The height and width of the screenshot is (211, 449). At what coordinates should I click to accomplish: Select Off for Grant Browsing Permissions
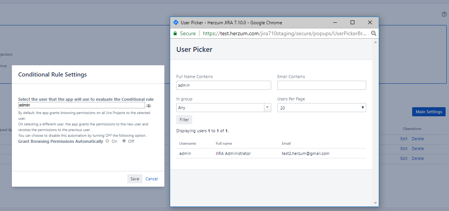click(x=124, y=141)
